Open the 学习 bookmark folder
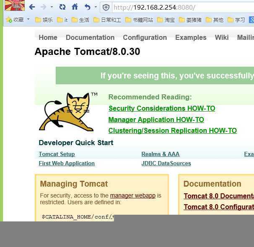The width and height of the screenshot is (254, 247). click(x=236, y=20)
